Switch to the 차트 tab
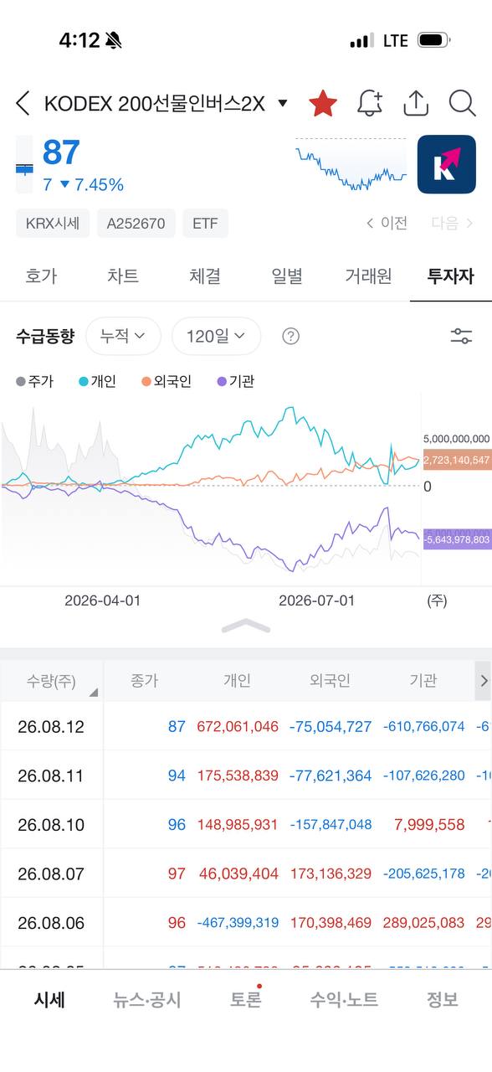 [x=123, y=276]
